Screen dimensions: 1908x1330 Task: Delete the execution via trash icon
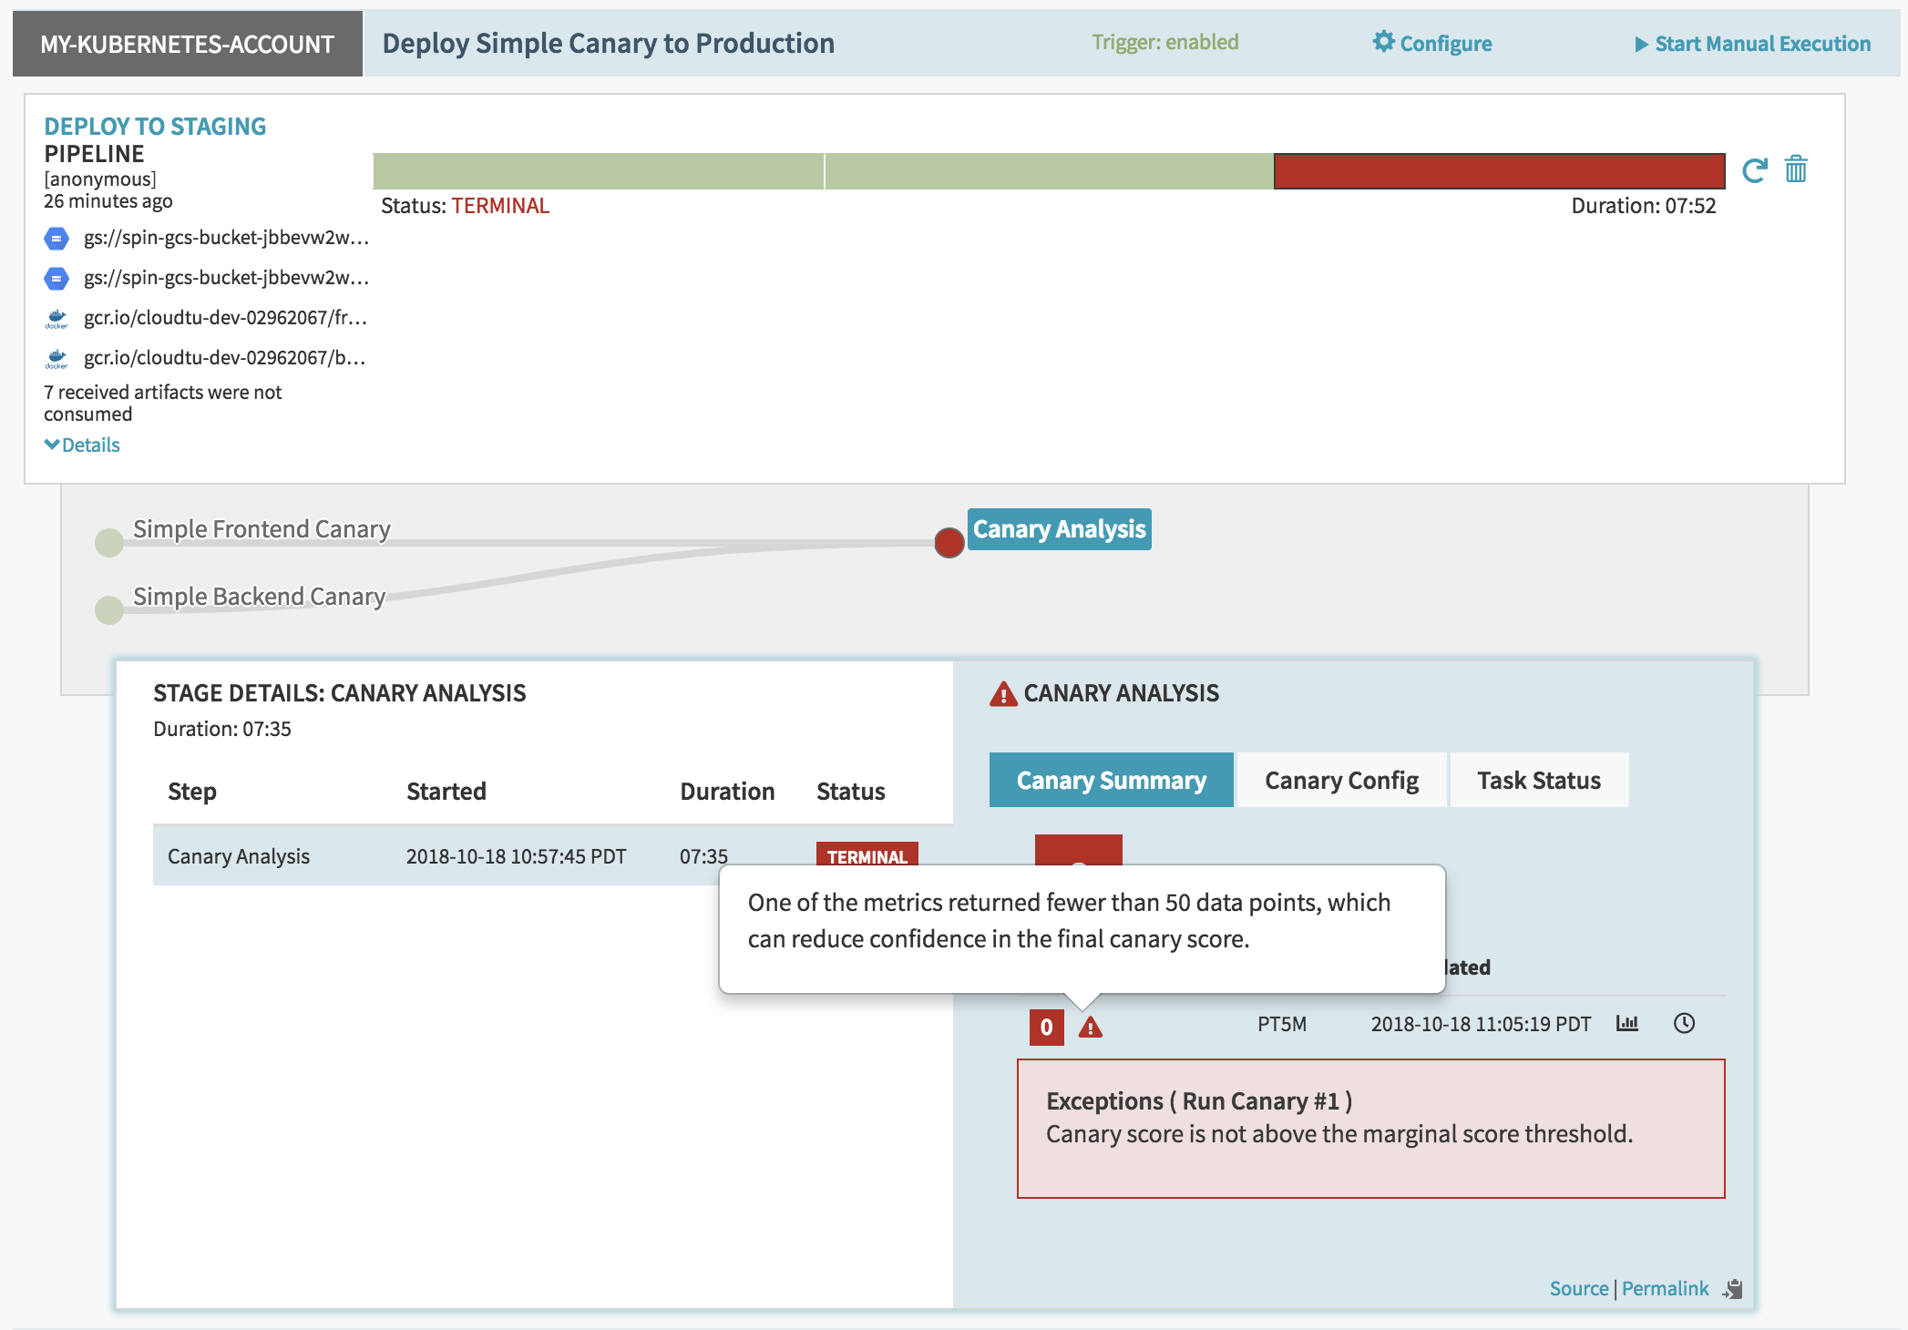pos(1796,169)
